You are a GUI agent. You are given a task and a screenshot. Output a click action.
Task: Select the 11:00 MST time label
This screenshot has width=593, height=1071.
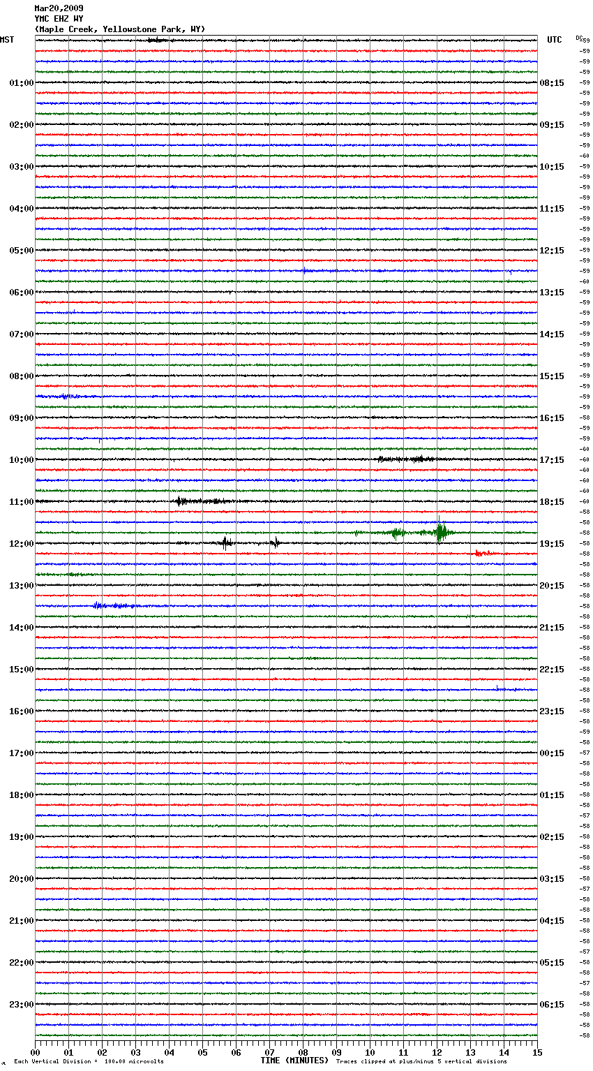tap(22, 502)
